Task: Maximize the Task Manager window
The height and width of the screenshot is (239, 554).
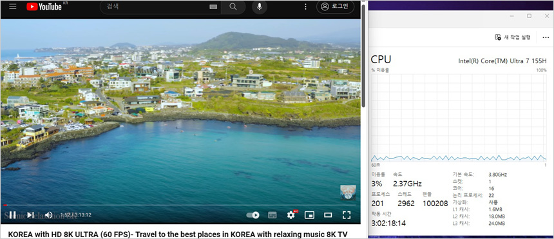Action: click(530, 16)
